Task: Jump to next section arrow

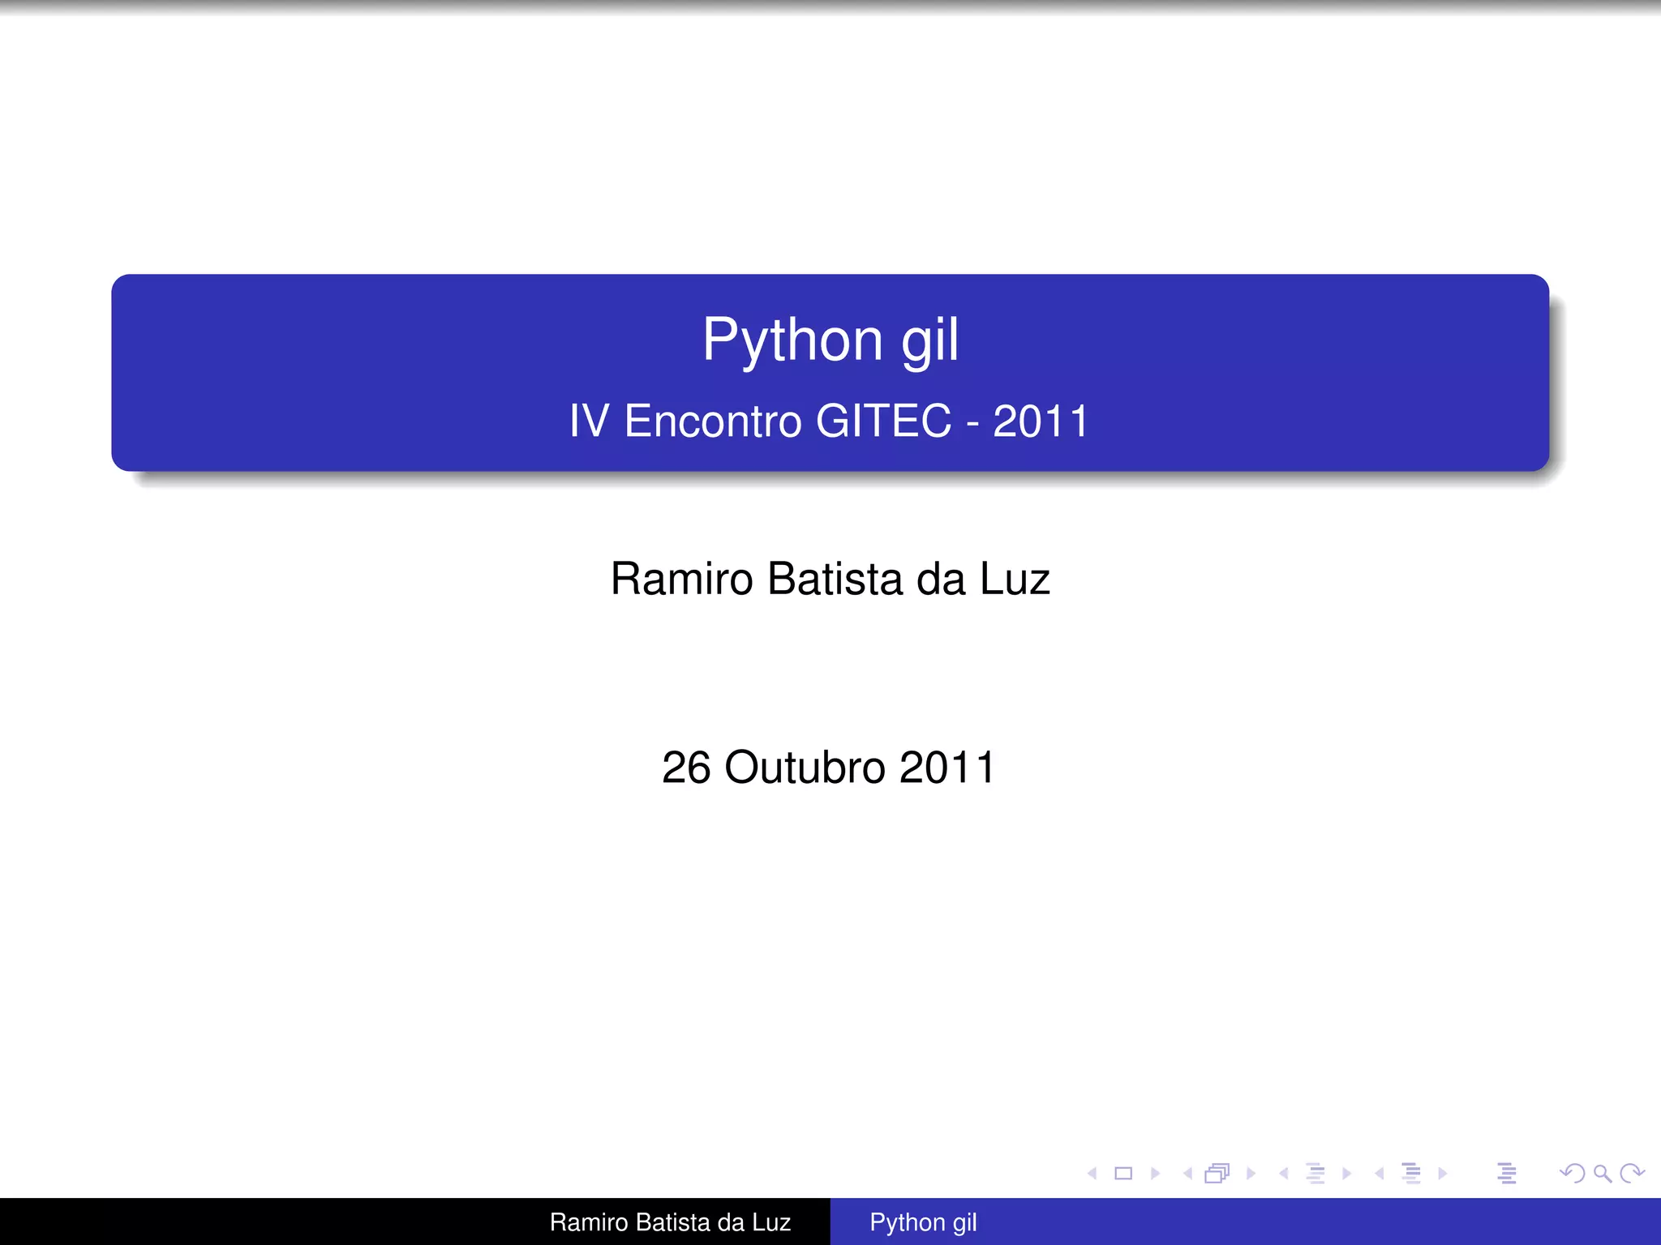Action: point(1443,1173)
